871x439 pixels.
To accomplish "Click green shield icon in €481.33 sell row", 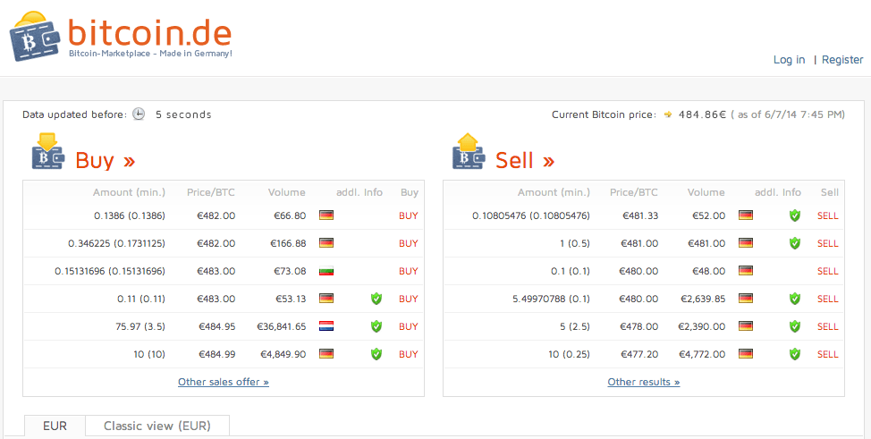I will point(795,215).
